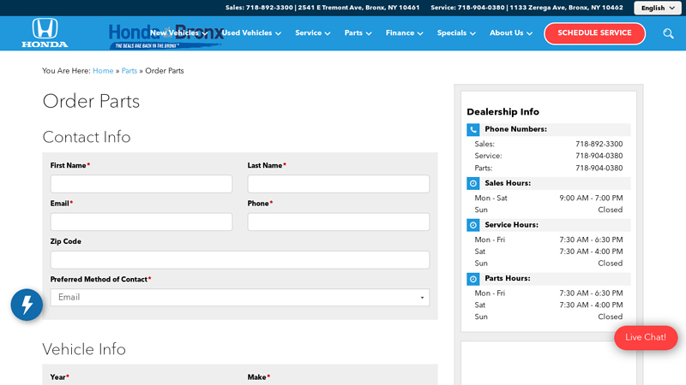Image resolution: width=686 pixels, height=385 pixels.
Task: Expand the Parts navigation menu
Action: pos(358,33)
